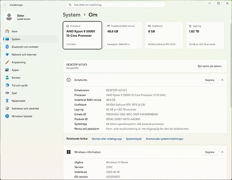Select the Installerat RAM-minne card

coord(123,35)
